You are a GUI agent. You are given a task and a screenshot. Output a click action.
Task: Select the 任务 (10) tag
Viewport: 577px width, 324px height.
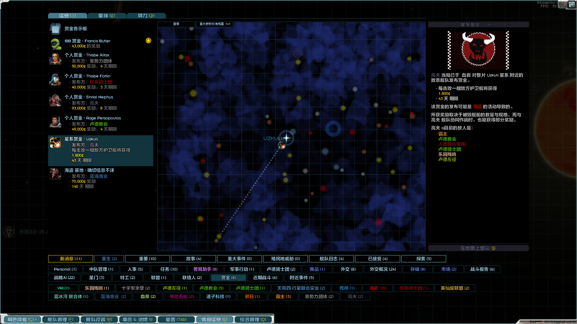[x=169, y=269]
